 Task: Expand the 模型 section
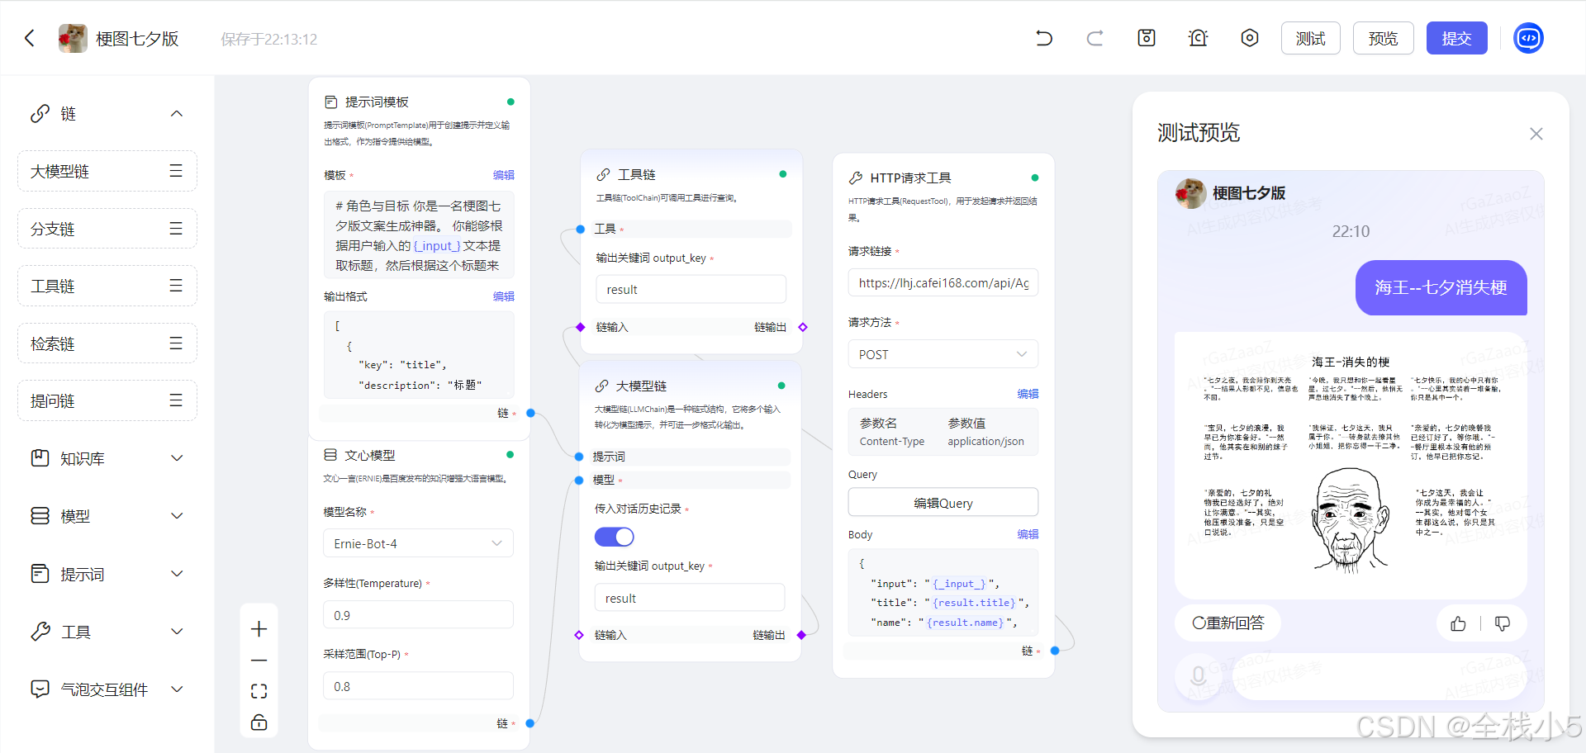pyautogui.click(x=177, y=516)
